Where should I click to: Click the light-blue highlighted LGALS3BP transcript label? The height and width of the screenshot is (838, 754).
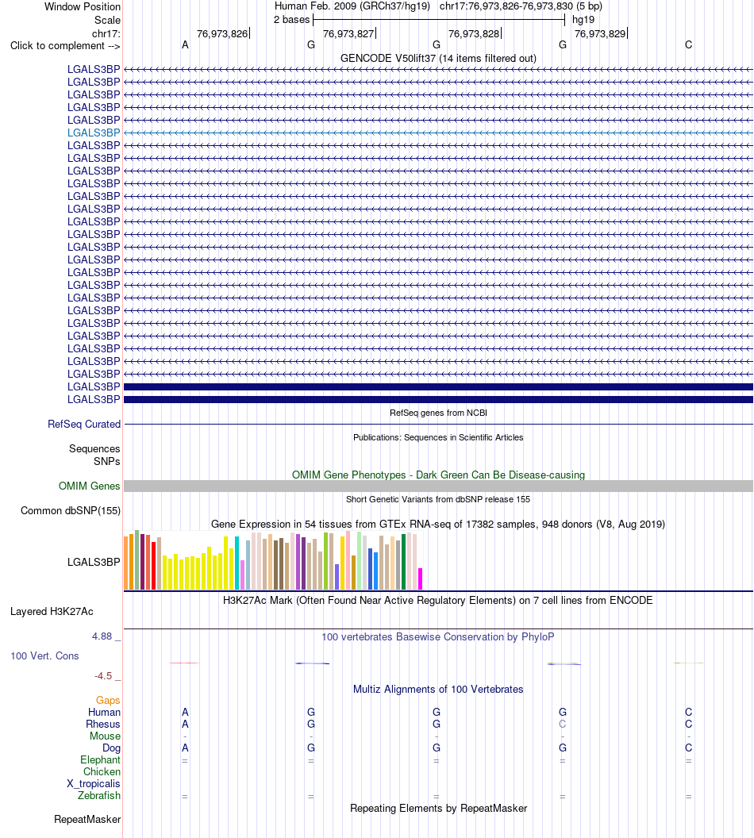coord(94,133)
